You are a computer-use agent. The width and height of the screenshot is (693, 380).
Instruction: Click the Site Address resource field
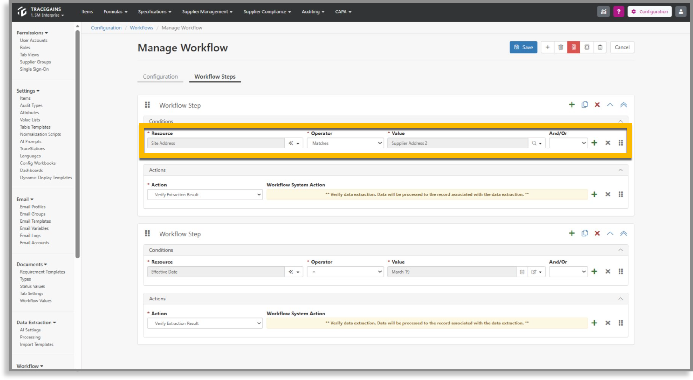tap(216, 143)
